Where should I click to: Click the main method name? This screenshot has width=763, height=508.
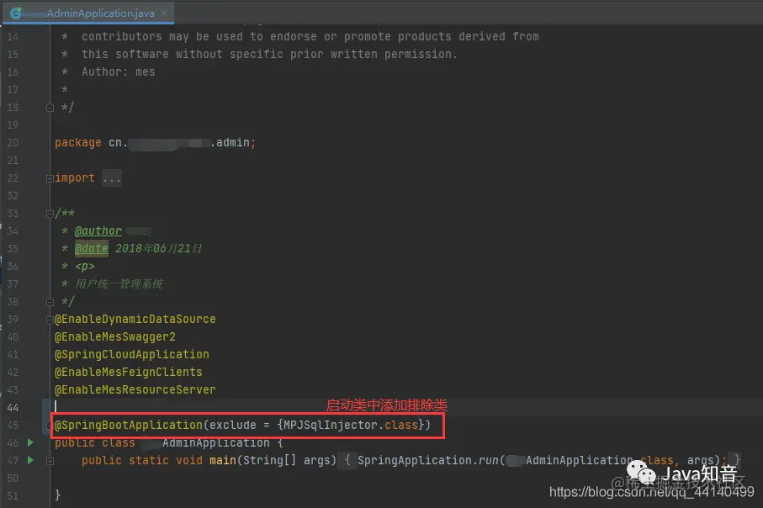pyautogui.click(x=223, y=460)
